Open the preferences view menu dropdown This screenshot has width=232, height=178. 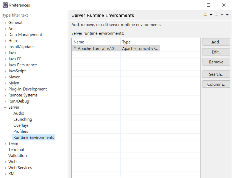pos(227,15)
